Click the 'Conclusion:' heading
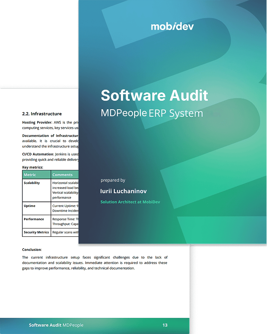Image resolution: width=267 pixels, height=334 pixels. [x=32, y=249]
